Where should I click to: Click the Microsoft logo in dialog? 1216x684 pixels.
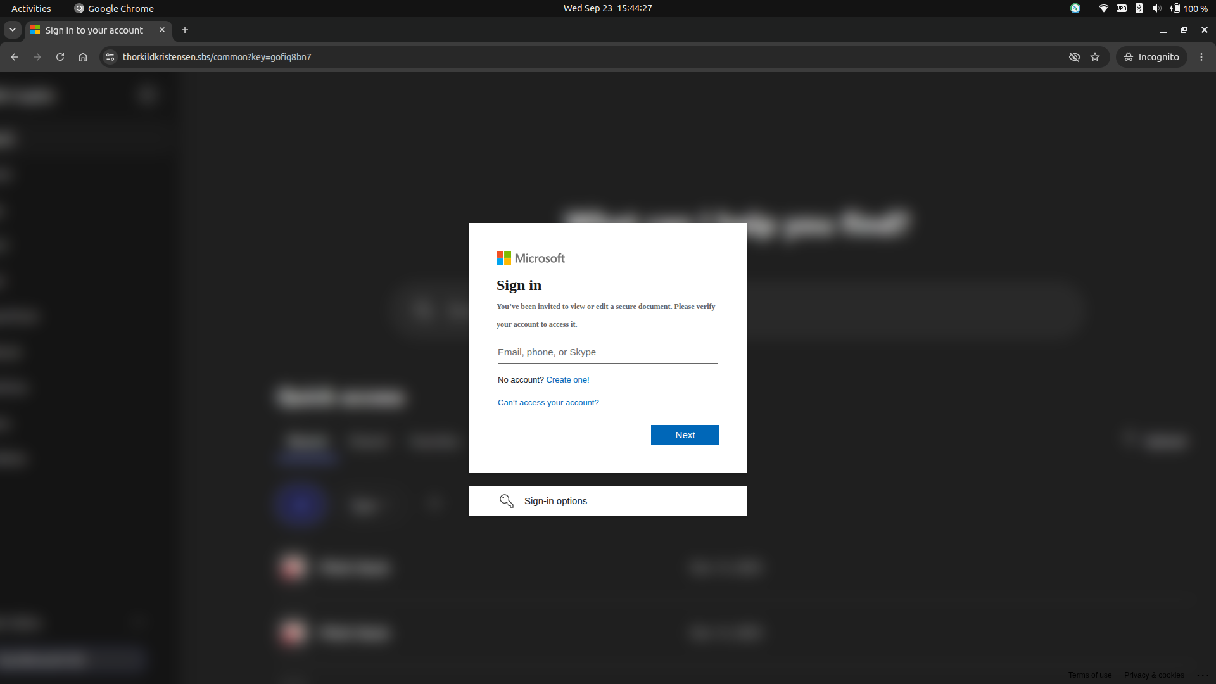[x=531, y=258]
